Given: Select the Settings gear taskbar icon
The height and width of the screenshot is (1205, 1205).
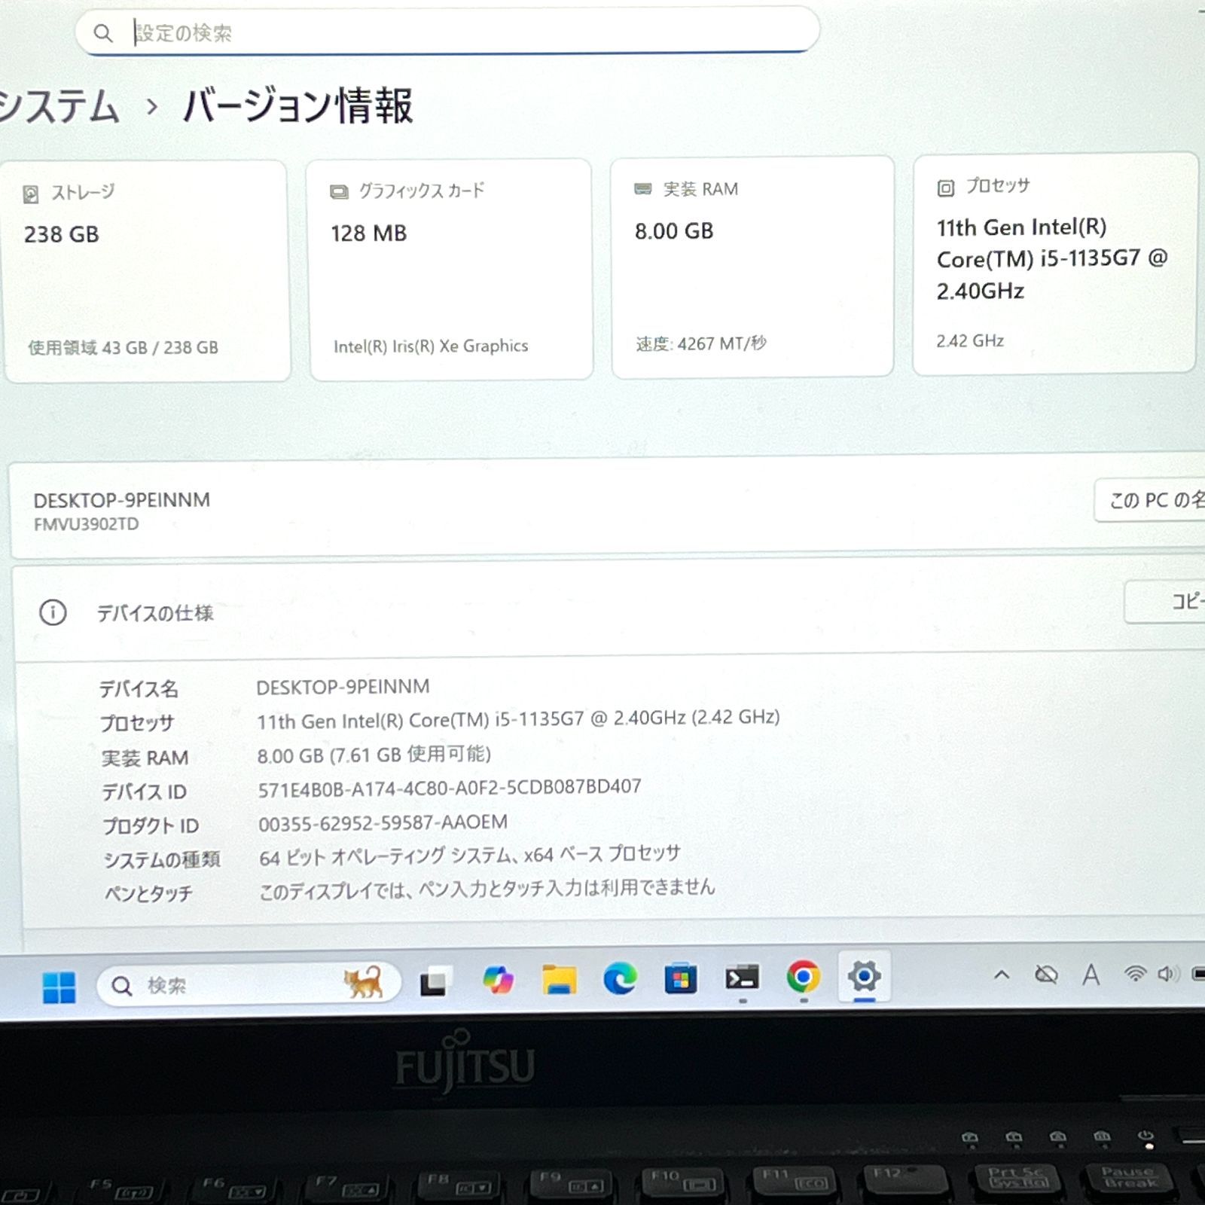Looking at the screenshot, I should 864,976.
